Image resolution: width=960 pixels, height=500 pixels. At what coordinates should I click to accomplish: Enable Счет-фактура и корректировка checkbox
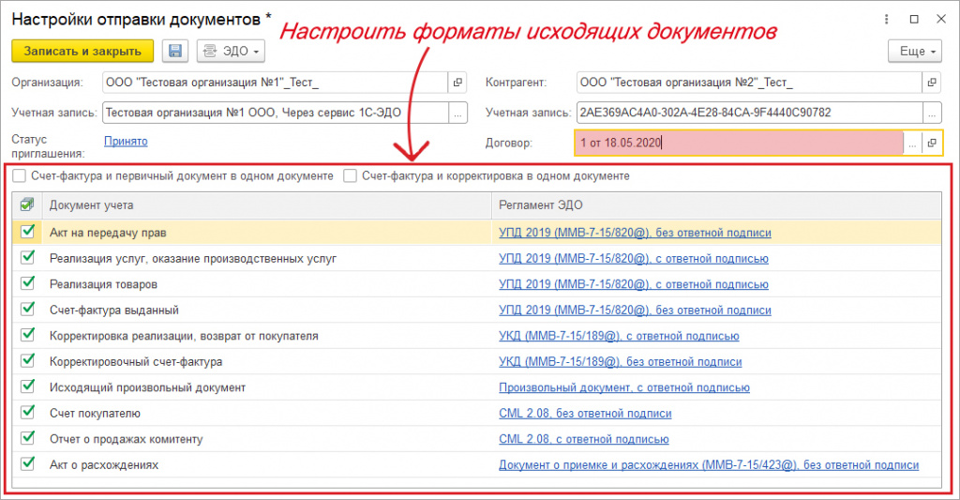(351, 175)
